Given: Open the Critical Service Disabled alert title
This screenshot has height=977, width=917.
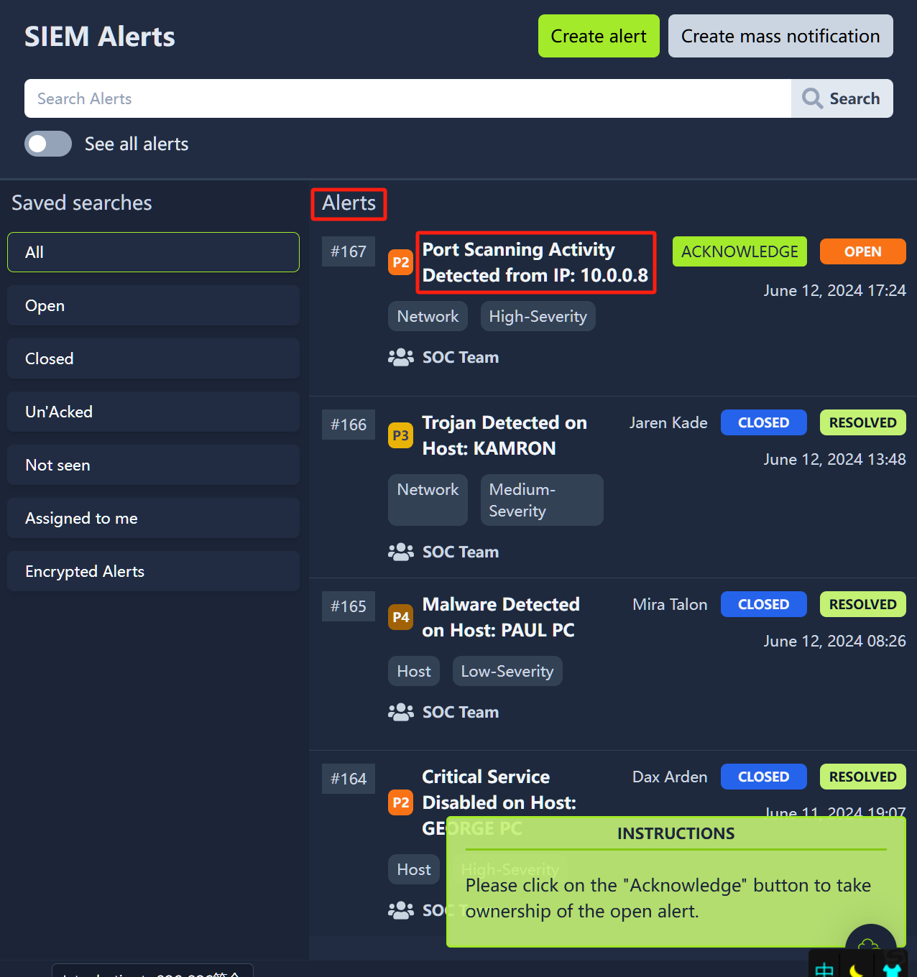Looking at the screenshot, I should 499,802.
